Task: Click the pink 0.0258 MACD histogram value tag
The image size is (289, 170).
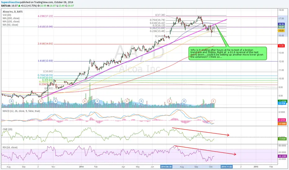Action: pyautogui.click(x=282, y=120)
